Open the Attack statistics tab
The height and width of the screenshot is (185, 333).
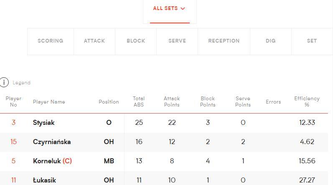(94, 41)
